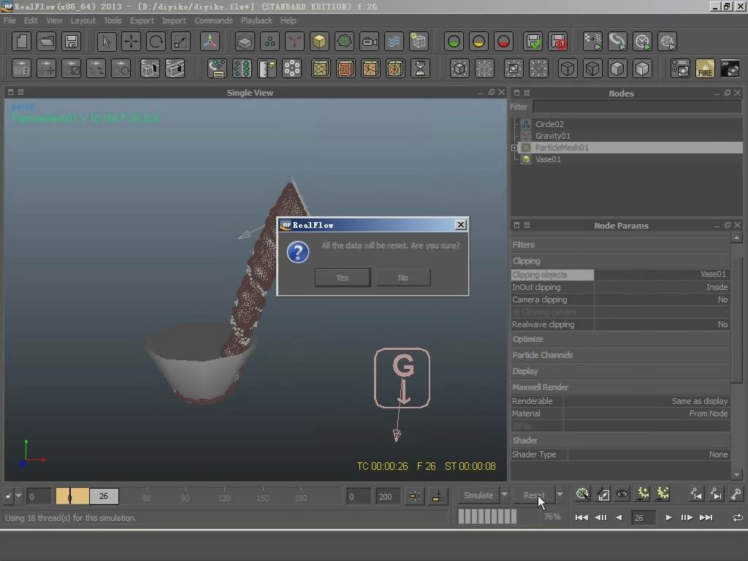Screen dimensions: 748x561
Task: Jump to previous keyframe with key icon
Action: [696, 495]
